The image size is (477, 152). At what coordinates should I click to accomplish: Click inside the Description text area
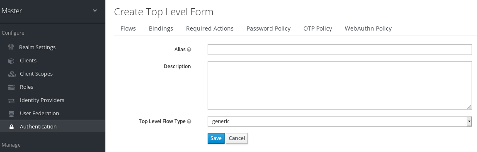[339, 85]
